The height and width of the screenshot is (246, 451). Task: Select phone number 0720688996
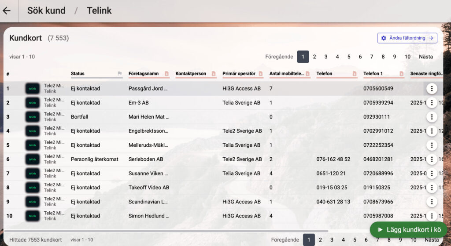(x=378, y=174)
